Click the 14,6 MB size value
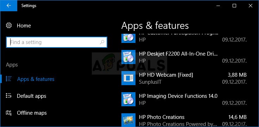 point(238,117)
